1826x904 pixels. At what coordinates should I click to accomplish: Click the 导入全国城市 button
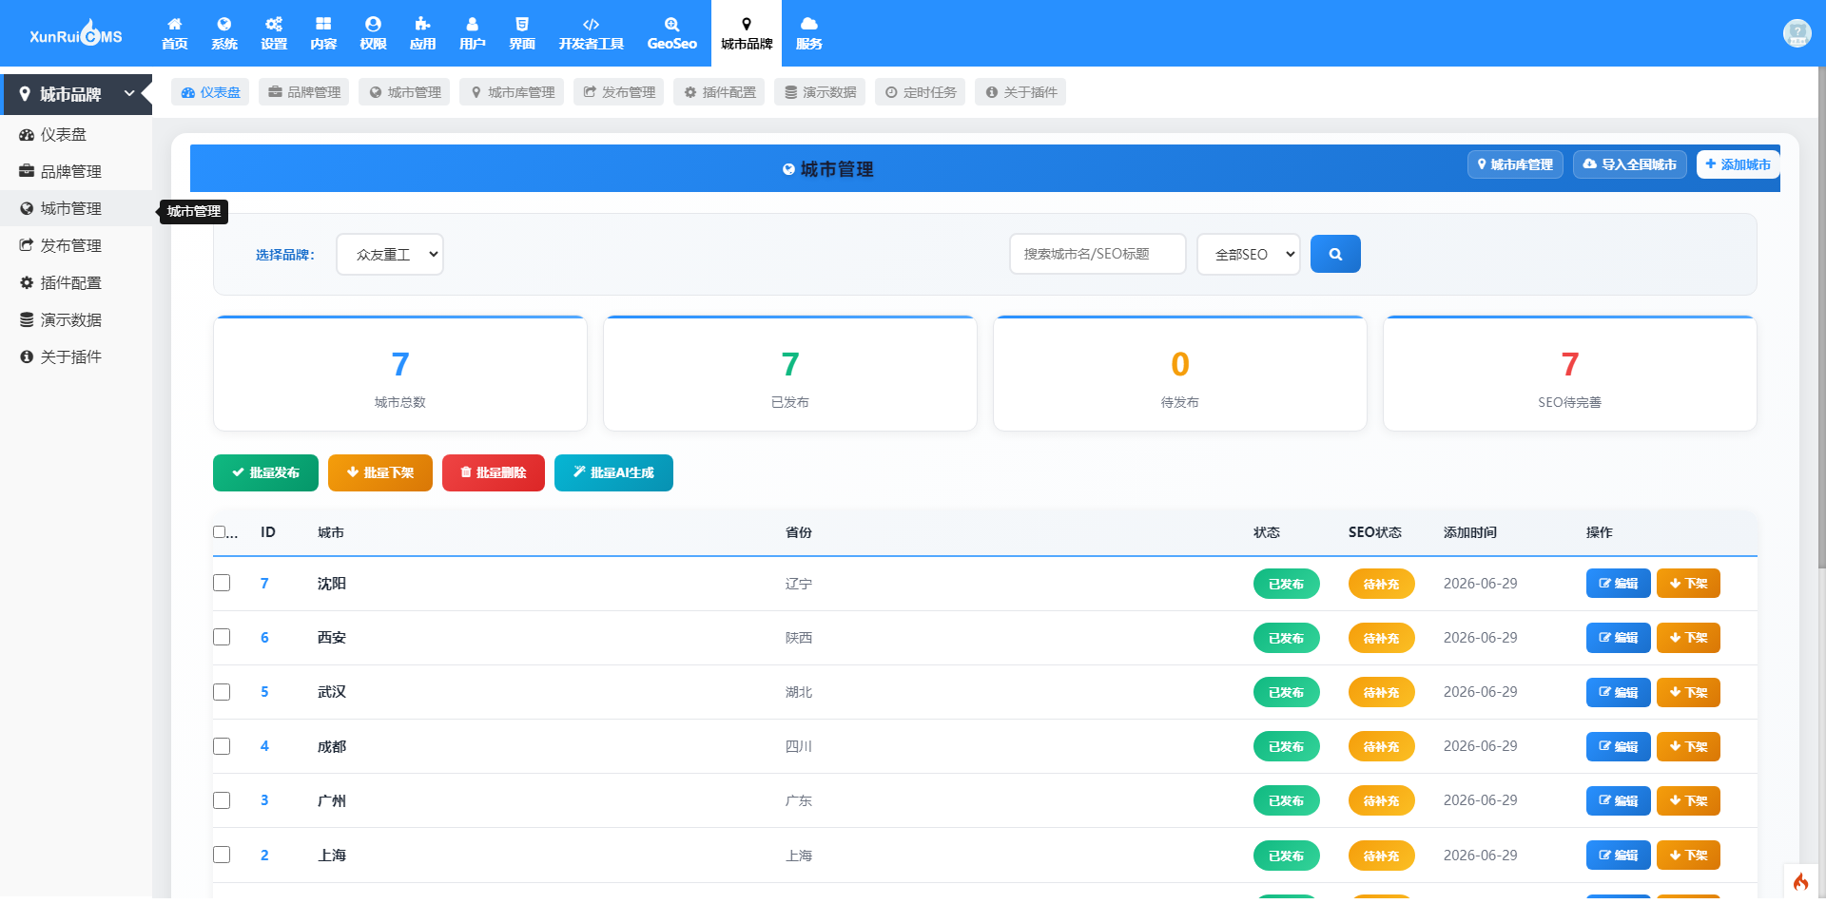[x=1629, y=164]
